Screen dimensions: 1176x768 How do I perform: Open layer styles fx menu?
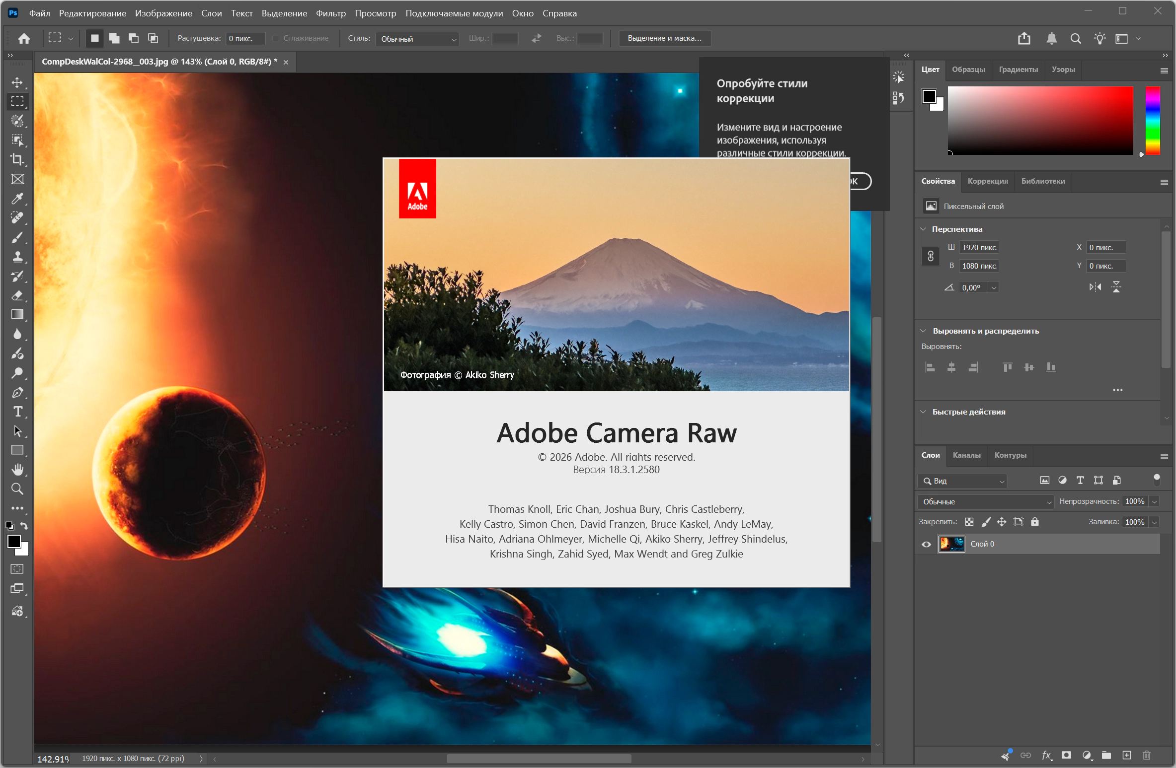pyautogui.click(x=1047, y=755)
